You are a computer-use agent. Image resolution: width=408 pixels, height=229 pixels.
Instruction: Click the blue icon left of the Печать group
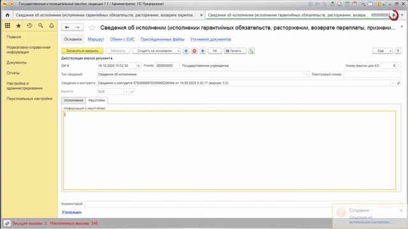203,51
